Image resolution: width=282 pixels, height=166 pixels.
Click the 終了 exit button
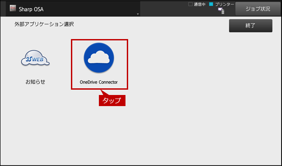(251, 26)
